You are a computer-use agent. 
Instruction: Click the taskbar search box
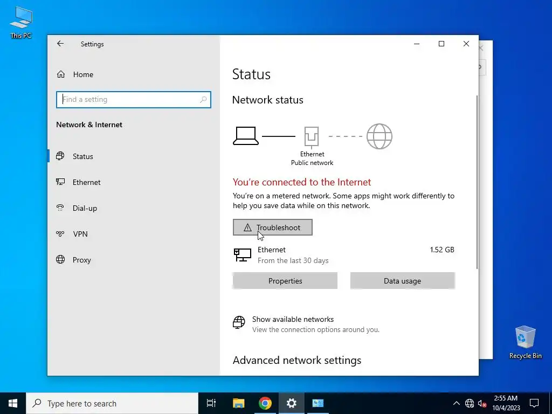pos(112,403)
